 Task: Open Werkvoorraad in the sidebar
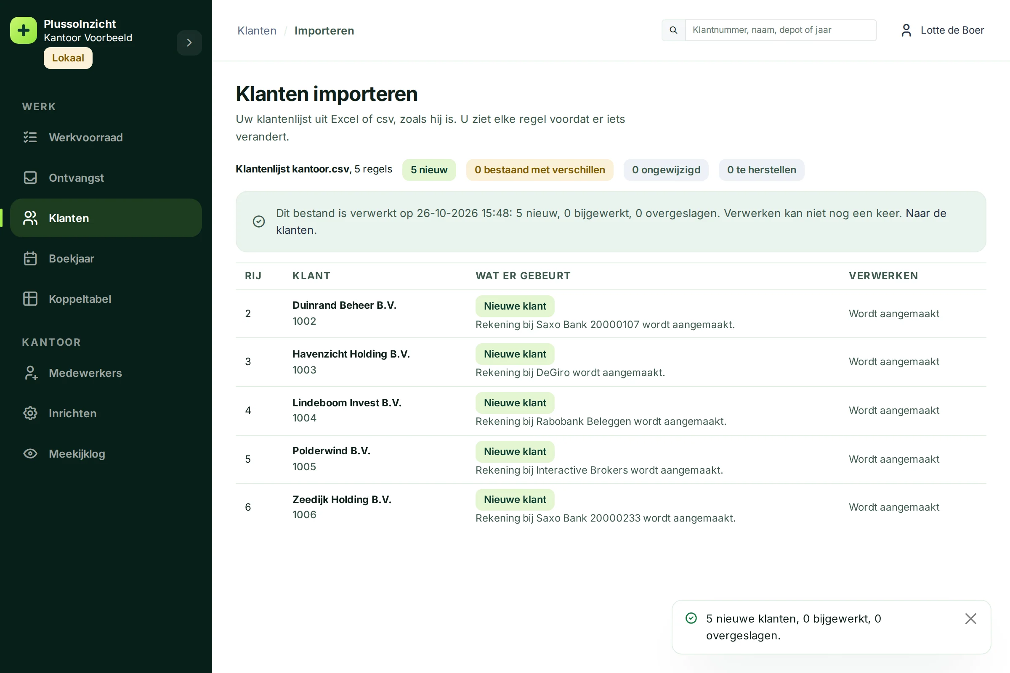click(x=106, y=138)
